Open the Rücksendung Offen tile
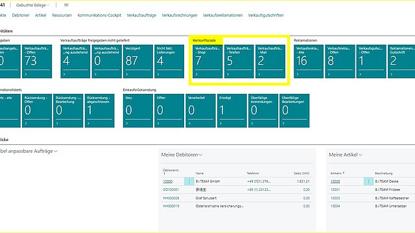415x233 pixels. (37, 111)
